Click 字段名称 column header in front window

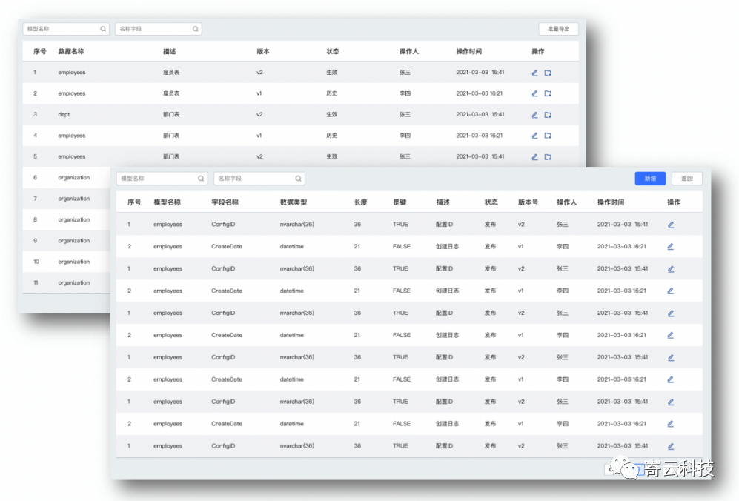pyautogui.click(x=225, y=202)
